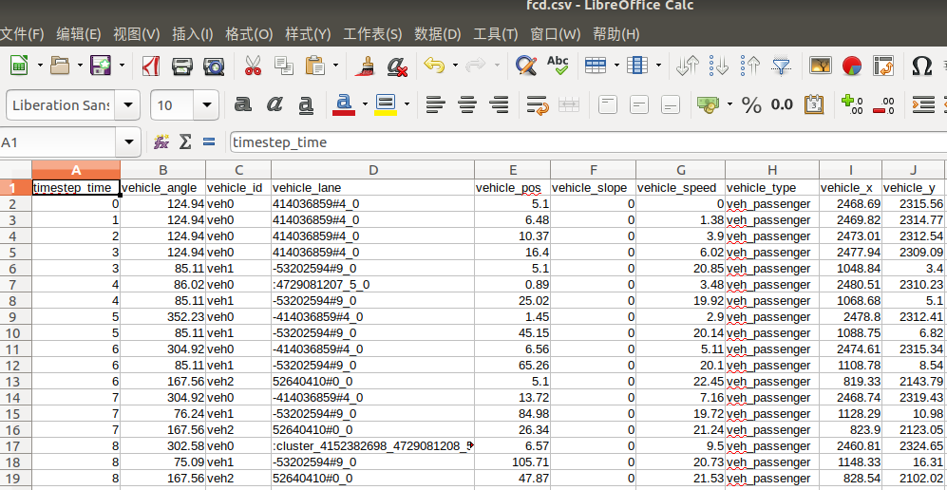Click the Sum sigma button
The height and width of the screenshot is (490, 947).
[x=185, y=142]
